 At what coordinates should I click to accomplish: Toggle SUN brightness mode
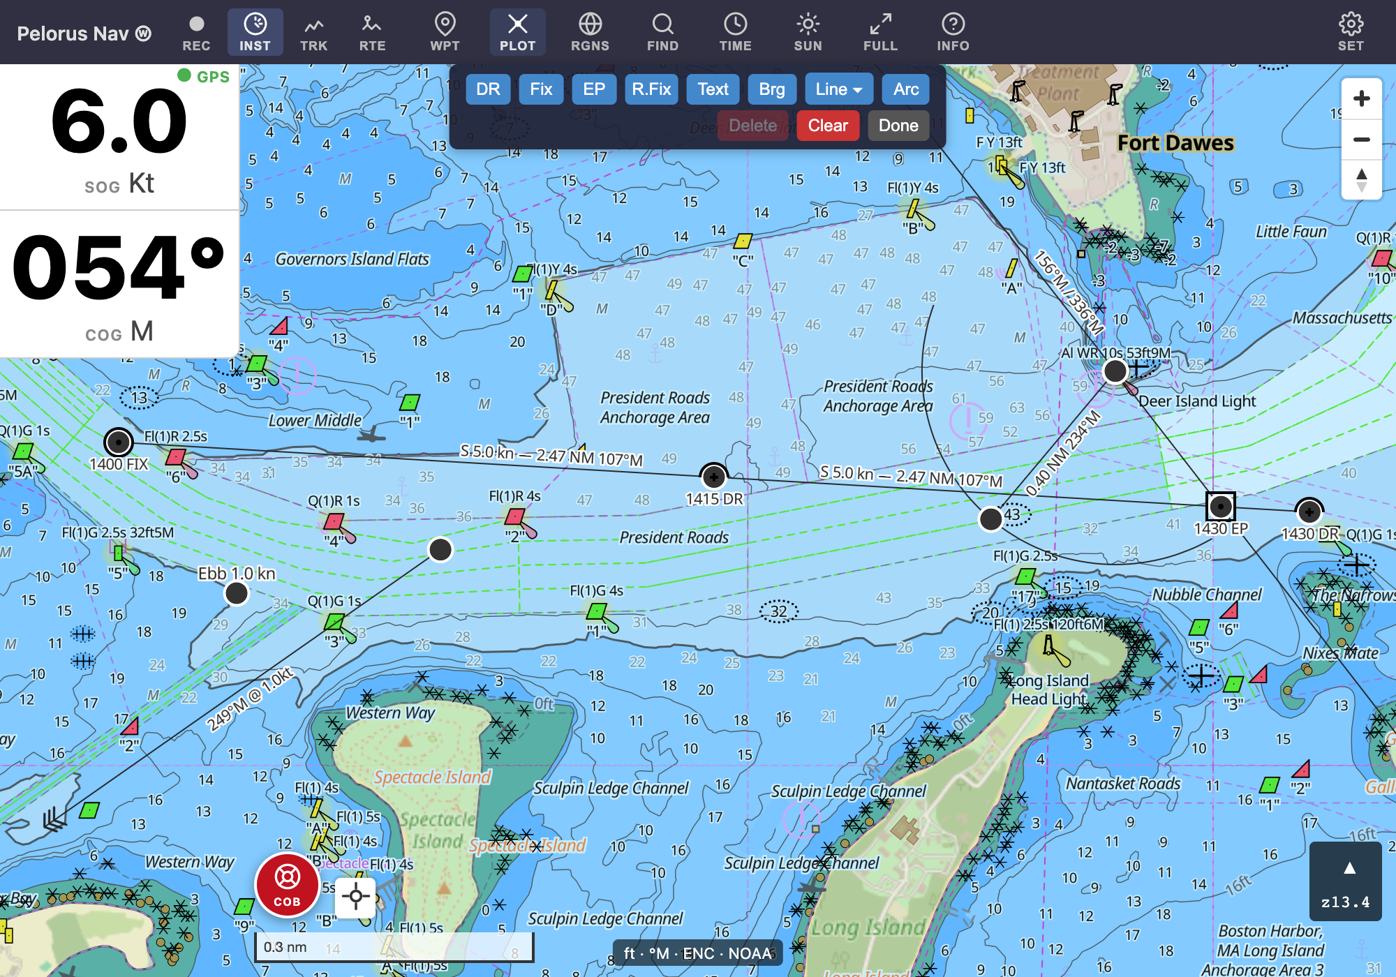coord(808,33)
